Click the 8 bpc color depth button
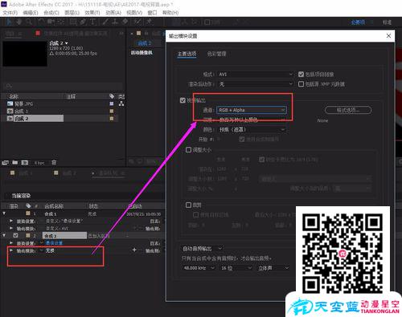 click(x=39, y=163)
